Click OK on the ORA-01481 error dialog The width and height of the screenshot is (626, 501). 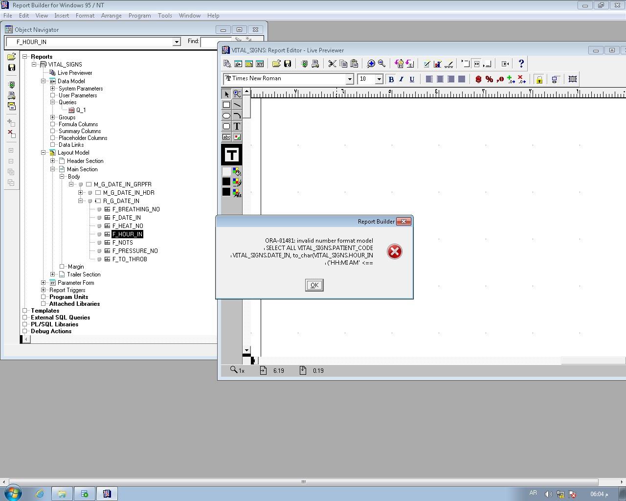(x=314, y=285)
